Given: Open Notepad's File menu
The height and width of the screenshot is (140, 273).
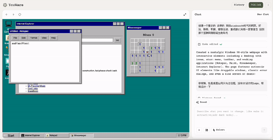Looking at the screenshot, I should [15, 38].
